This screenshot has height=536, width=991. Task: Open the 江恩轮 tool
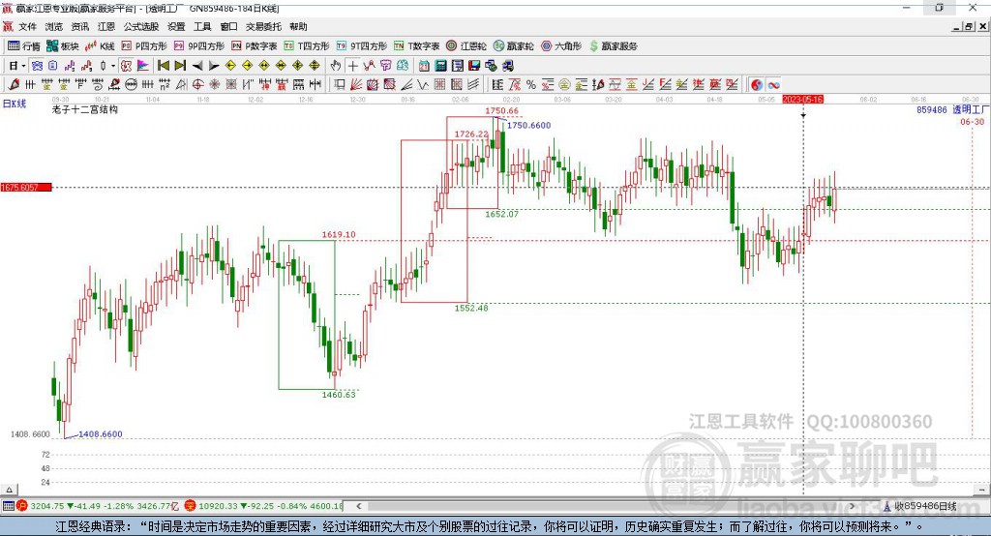click(466, 46)
